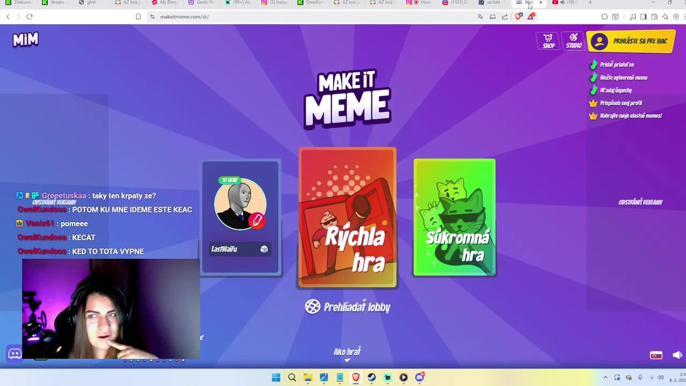Click the share icon in the address bar
Screen dimensions: 686x386
click(505, 17)
